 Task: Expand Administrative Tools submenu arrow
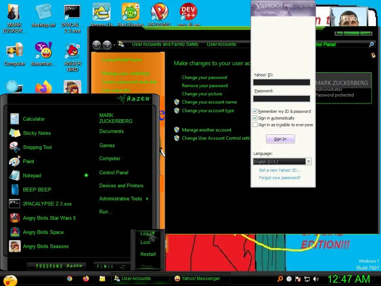pyautogui.click(x=147, y=199)
